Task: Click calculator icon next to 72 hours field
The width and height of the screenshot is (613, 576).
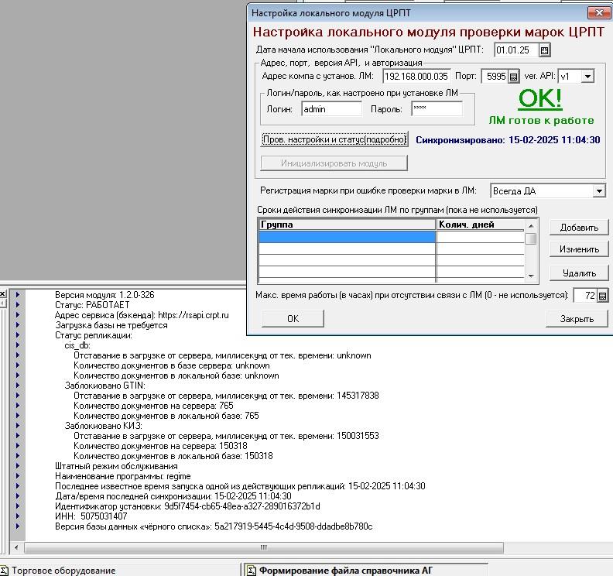Action: click(x=603, y=296)
